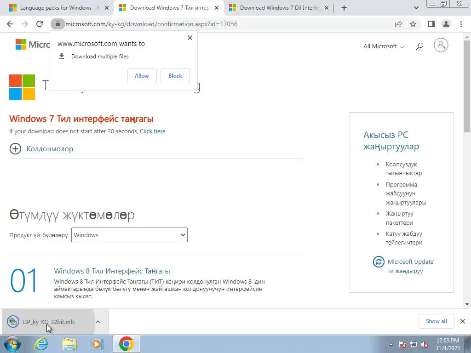Click the Акысыз PC жаңыртуулар heading
This screenshot has width=471, height=353.
point(391,141)
